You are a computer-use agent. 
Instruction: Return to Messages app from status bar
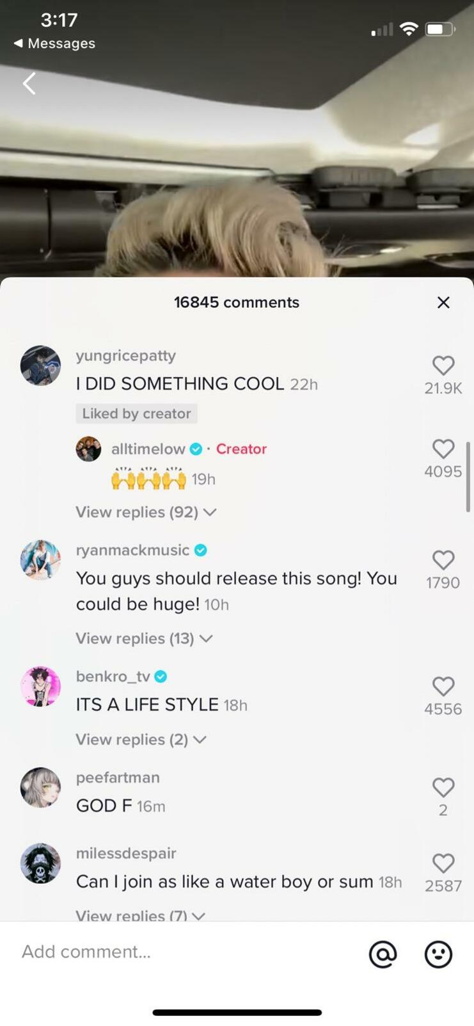point(55,44)
